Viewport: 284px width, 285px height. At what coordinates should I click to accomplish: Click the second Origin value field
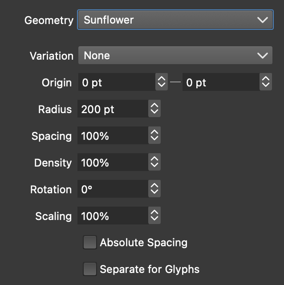[220, 82]
